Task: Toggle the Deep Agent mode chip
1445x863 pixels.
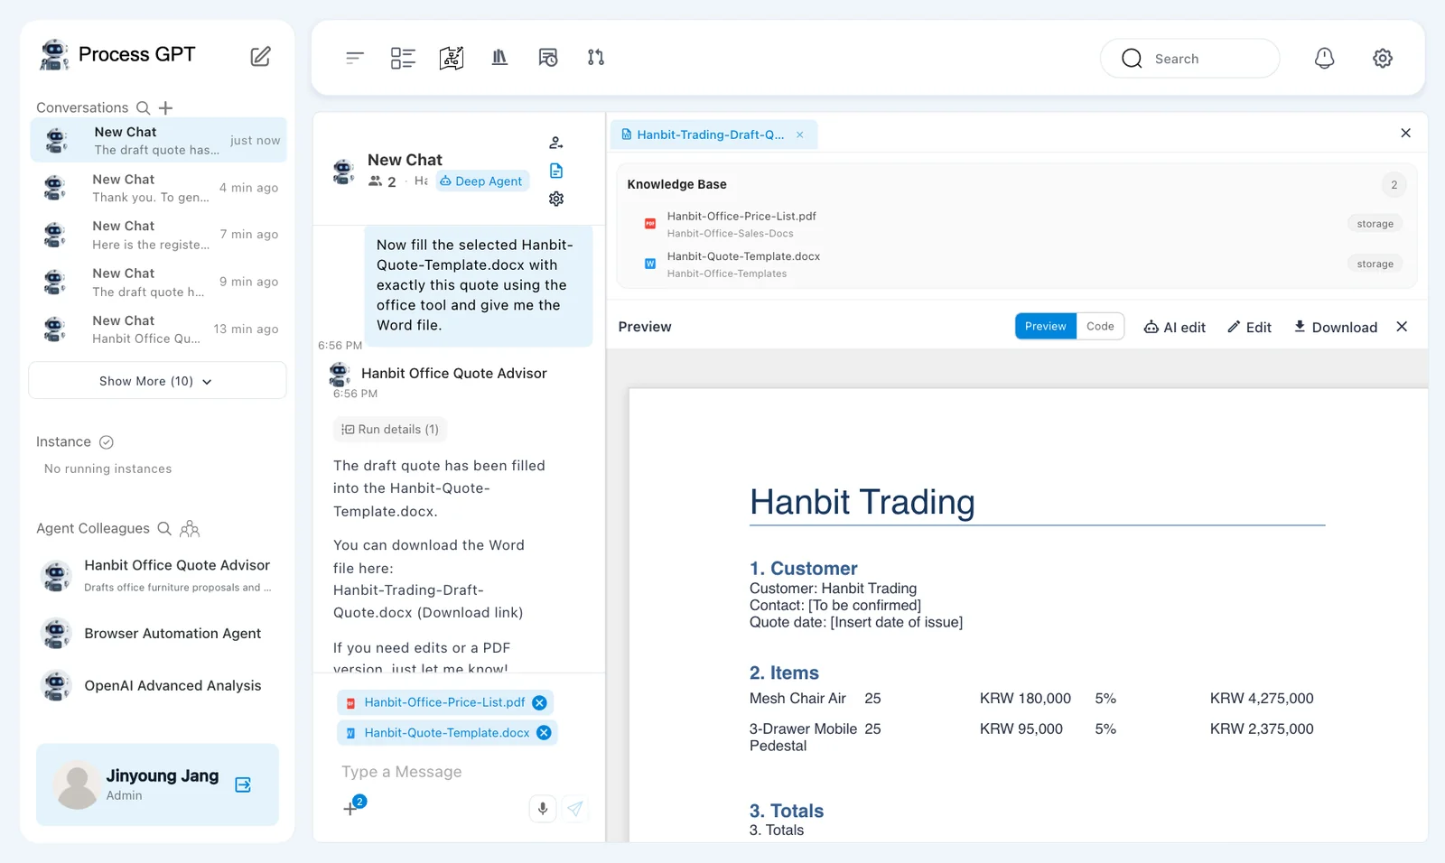Action: (x=481, y=181)
